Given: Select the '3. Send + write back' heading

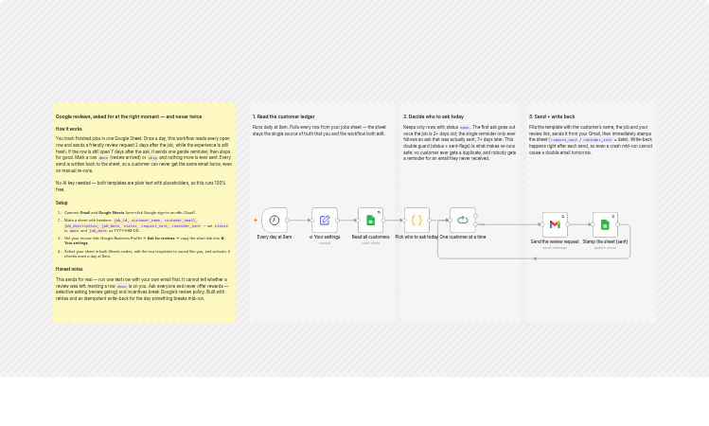Looking at the screenshot, I should [552, 116].
